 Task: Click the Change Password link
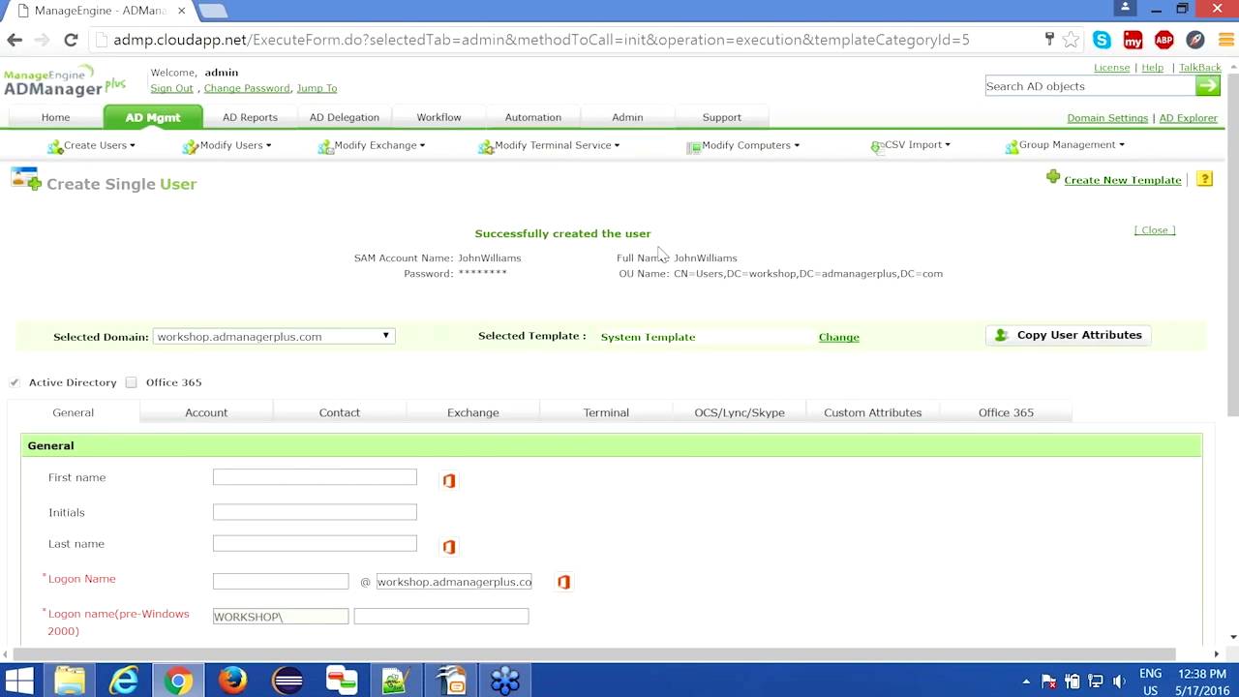247,88
